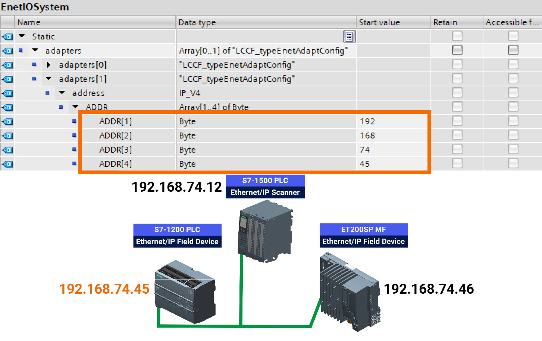Viewport: 542px width, 341px height.
Task: Toggle Retain checkbox for adapters row
Action: 457,50
